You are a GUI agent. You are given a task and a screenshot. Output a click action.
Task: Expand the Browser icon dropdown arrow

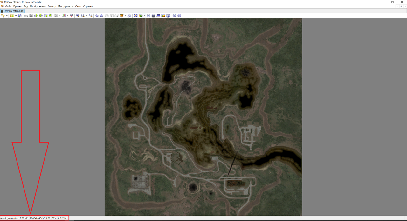[7, 16]
